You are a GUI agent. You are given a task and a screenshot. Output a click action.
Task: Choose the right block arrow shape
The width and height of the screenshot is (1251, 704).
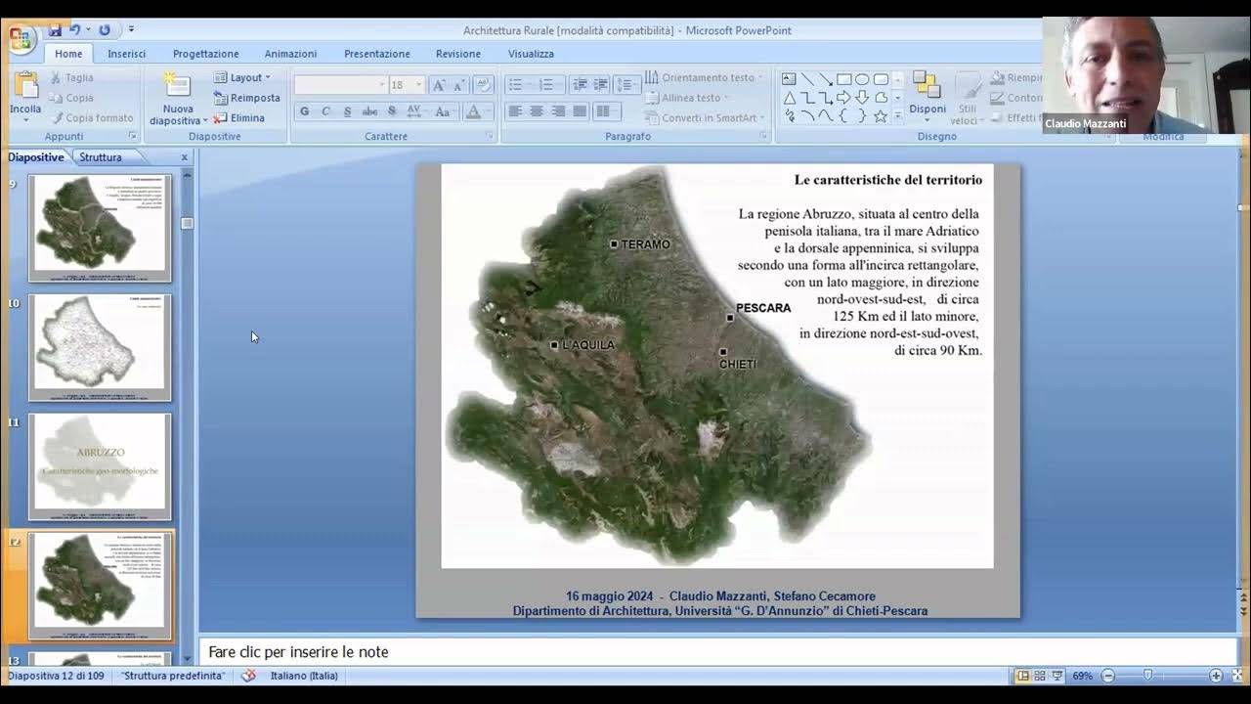[843, 98]
